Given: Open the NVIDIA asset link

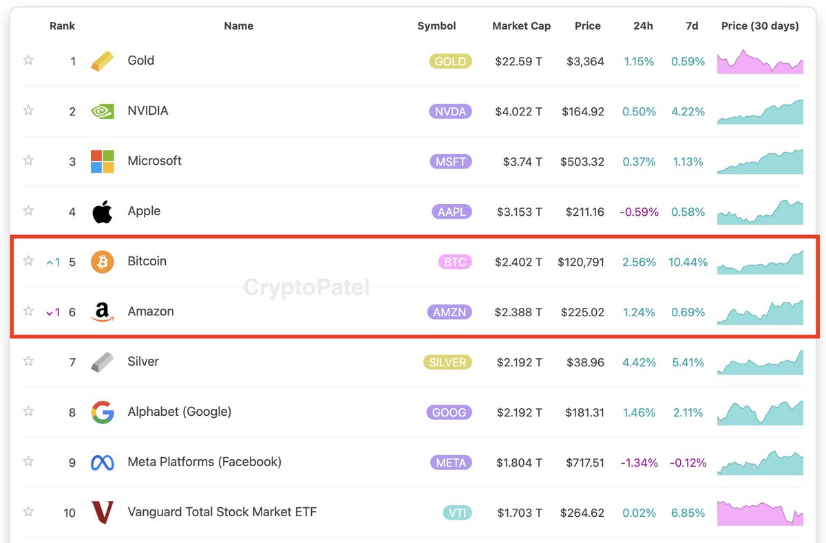Looking at the screenshot, I should pyautogui.click(x=148, y=111).
